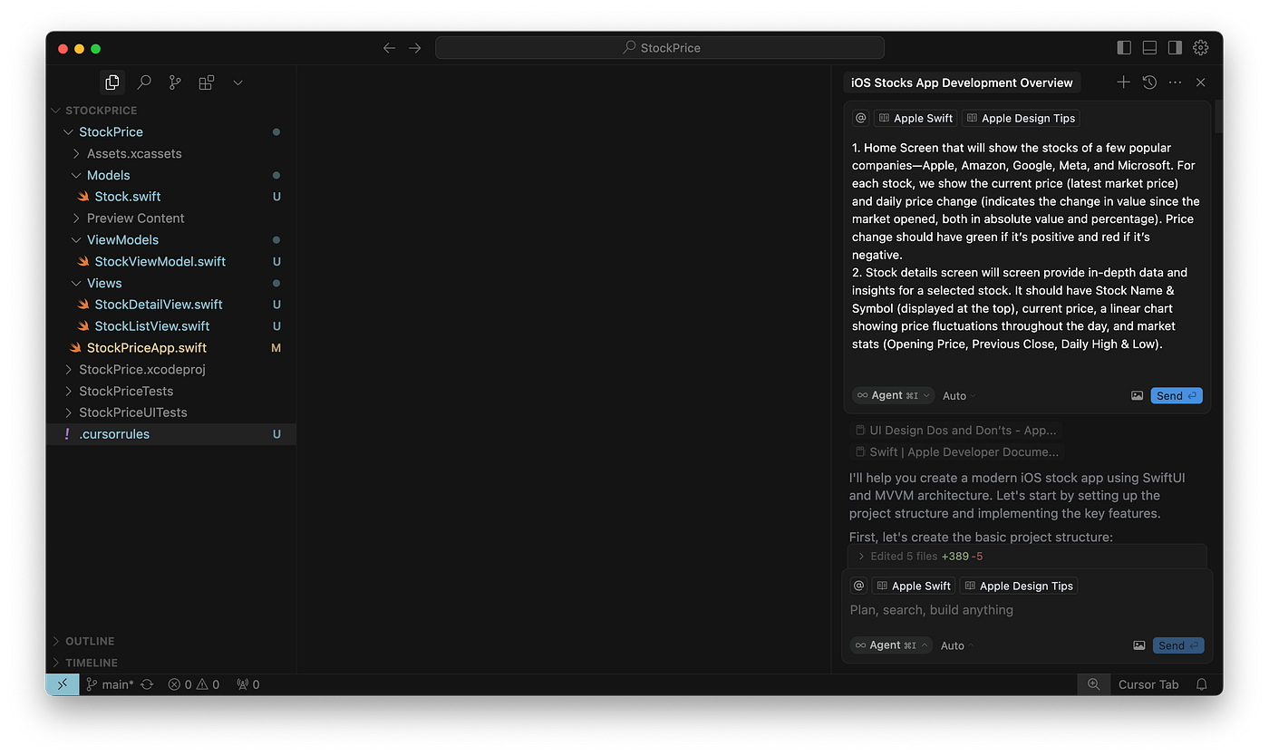Image resolution: width=1269 pixels, height=756 pixels.
Task: Toggle the primary sidebar layout icon
Action: 1124,48
